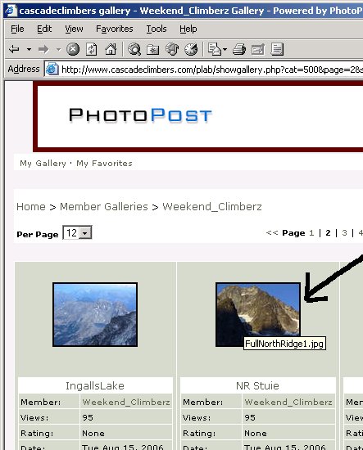Image resolution: width=363 pixels, height=450 pixels.
Task: Click the IE icon in the title bar
Action: (x=11, y=11)
